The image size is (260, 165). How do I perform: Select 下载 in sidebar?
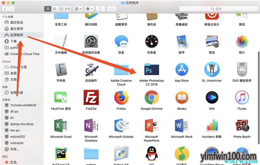[x=22, y=41]
